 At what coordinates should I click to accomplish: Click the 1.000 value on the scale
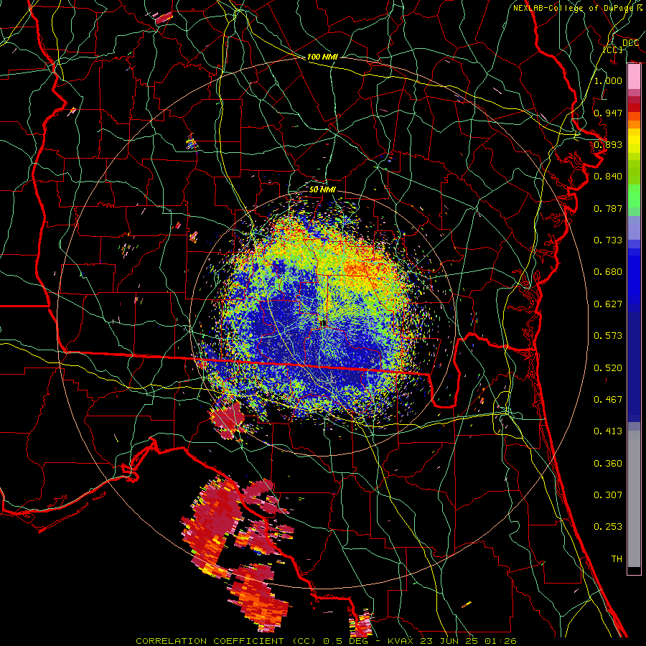(x=608, y=80)
